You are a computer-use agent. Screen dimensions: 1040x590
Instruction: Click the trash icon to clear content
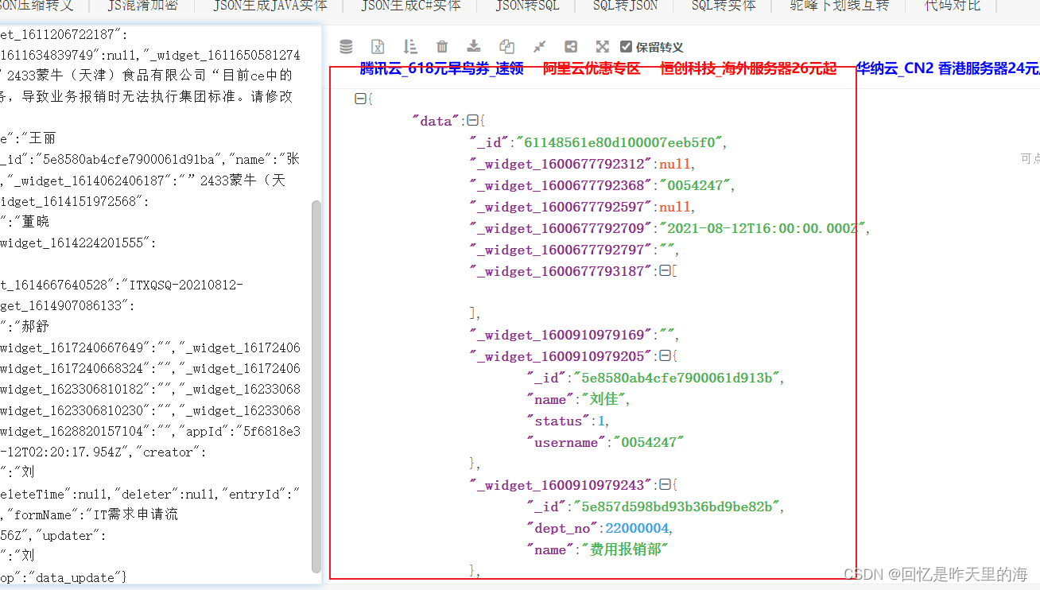(x=442, y=46)
